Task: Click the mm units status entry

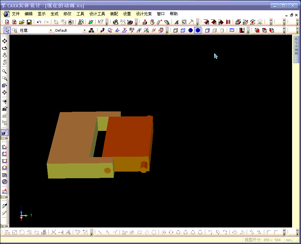Action: pos(289,240)
